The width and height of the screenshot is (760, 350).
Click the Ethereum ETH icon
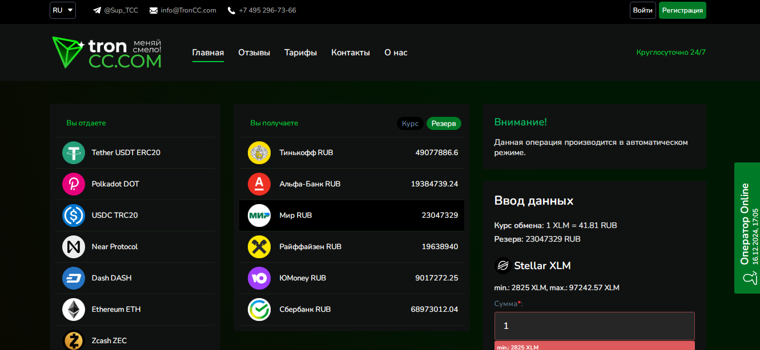[74, 310]
